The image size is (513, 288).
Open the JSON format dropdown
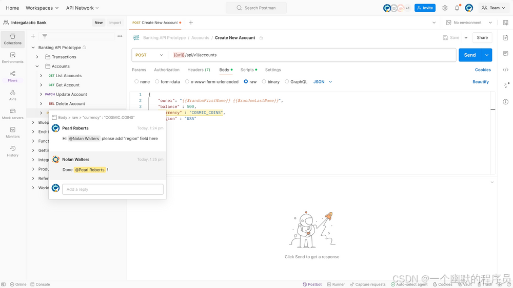tap(323, 82)
